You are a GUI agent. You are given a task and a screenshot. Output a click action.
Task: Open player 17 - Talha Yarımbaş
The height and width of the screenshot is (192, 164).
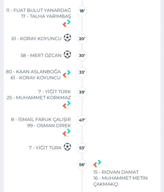click(x=46, y=16)
